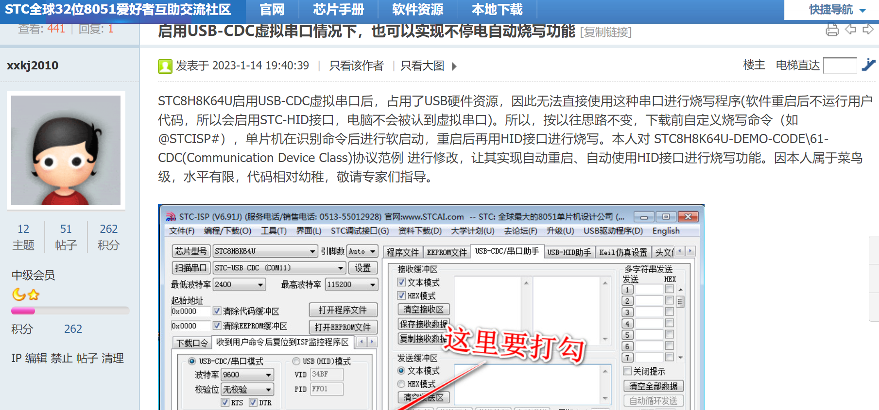Viewport: 879px width, 410px height.
Task: Select the USB-CDC/串口模式 radio button
Action: click(192, 361)
